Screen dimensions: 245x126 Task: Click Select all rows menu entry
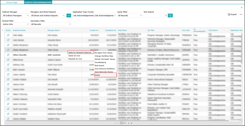(74, 56)
